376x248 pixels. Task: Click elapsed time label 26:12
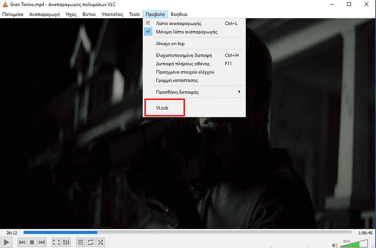coord(12,232)
